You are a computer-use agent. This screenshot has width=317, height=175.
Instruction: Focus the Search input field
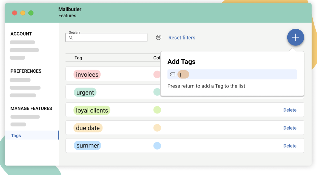[106, 37]
